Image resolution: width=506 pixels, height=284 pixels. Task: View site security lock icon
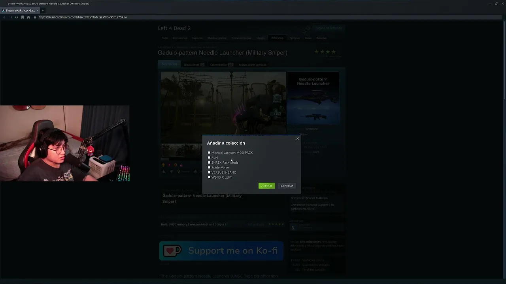click(35, 17)
